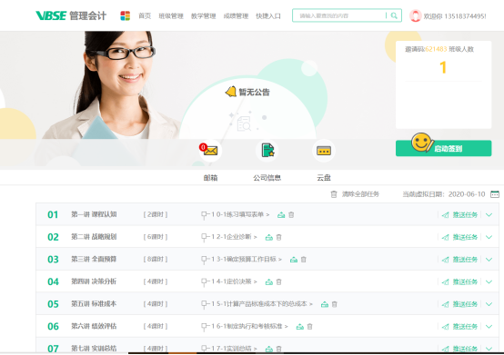This screenshot has width=504, height=355.
Task: Expand lecture 05 standard cost chevron
Action: click(489, 304)
